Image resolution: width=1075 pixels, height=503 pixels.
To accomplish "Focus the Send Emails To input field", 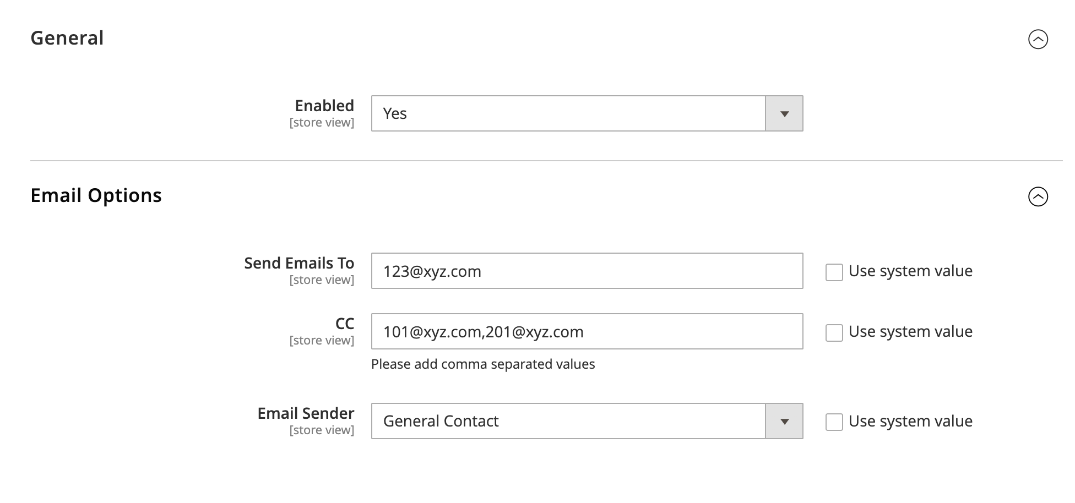I will coord(587,271).
